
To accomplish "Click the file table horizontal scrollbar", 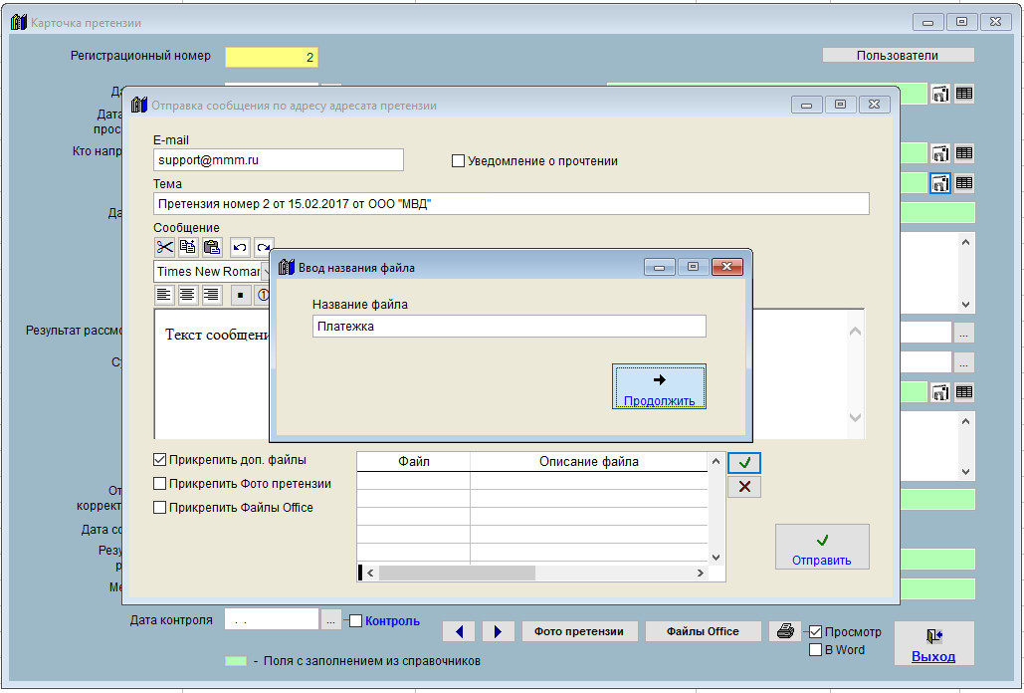I will pos(458,574).
